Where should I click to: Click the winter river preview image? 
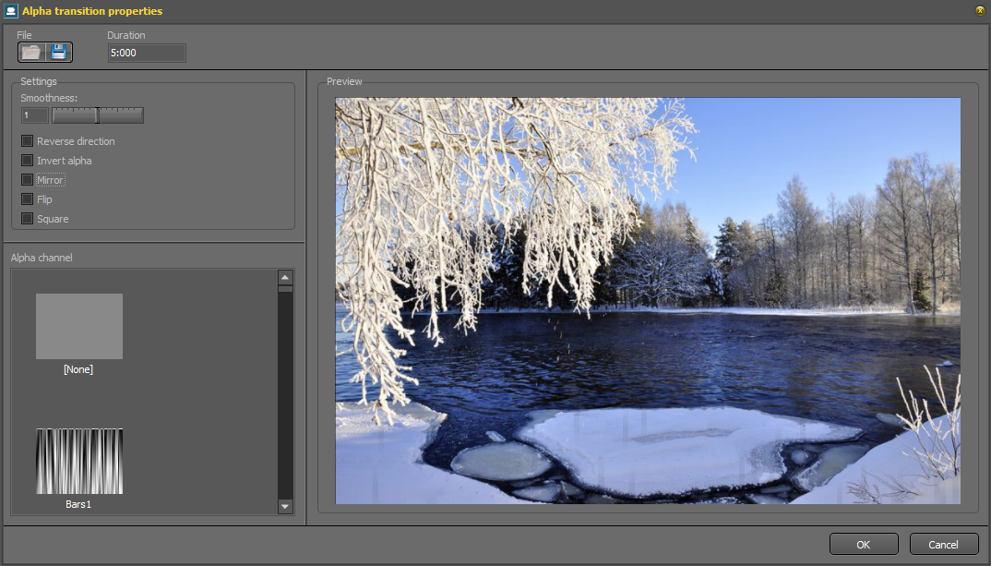648,300
